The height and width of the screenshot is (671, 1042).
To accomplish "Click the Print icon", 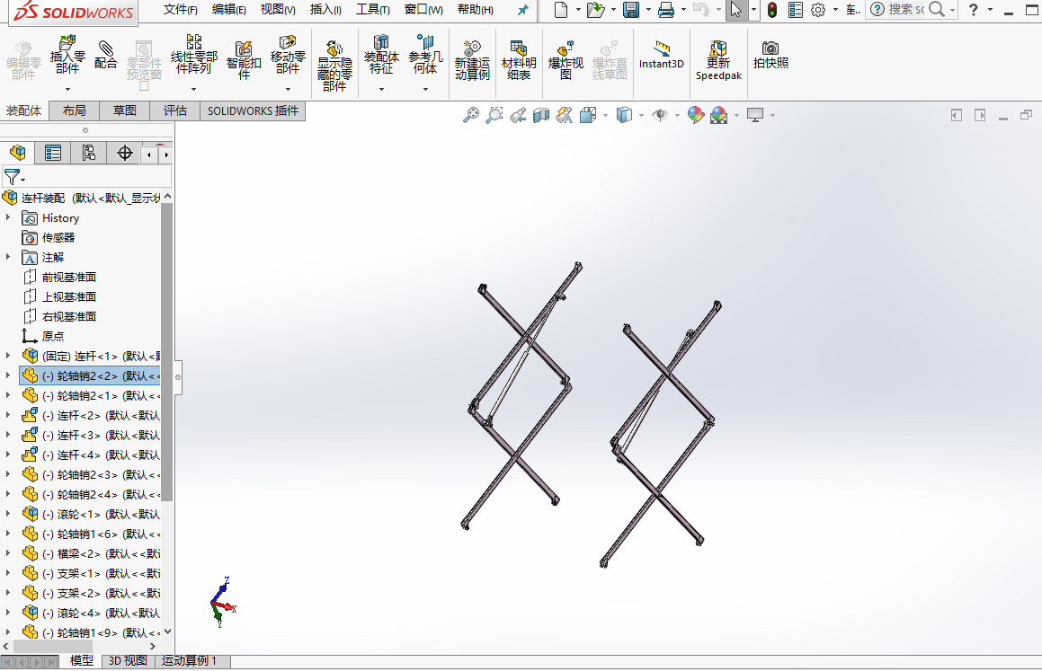I will point(666,10).
